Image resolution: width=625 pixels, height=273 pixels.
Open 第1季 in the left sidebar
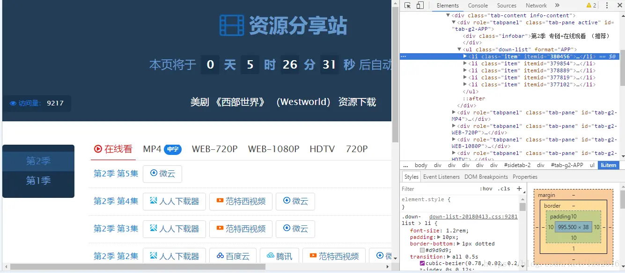pos(38,181)
